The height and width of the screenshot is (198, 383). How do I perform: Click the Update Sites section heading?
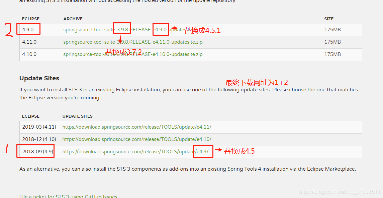pyautogui.click(x=39, y=78)
